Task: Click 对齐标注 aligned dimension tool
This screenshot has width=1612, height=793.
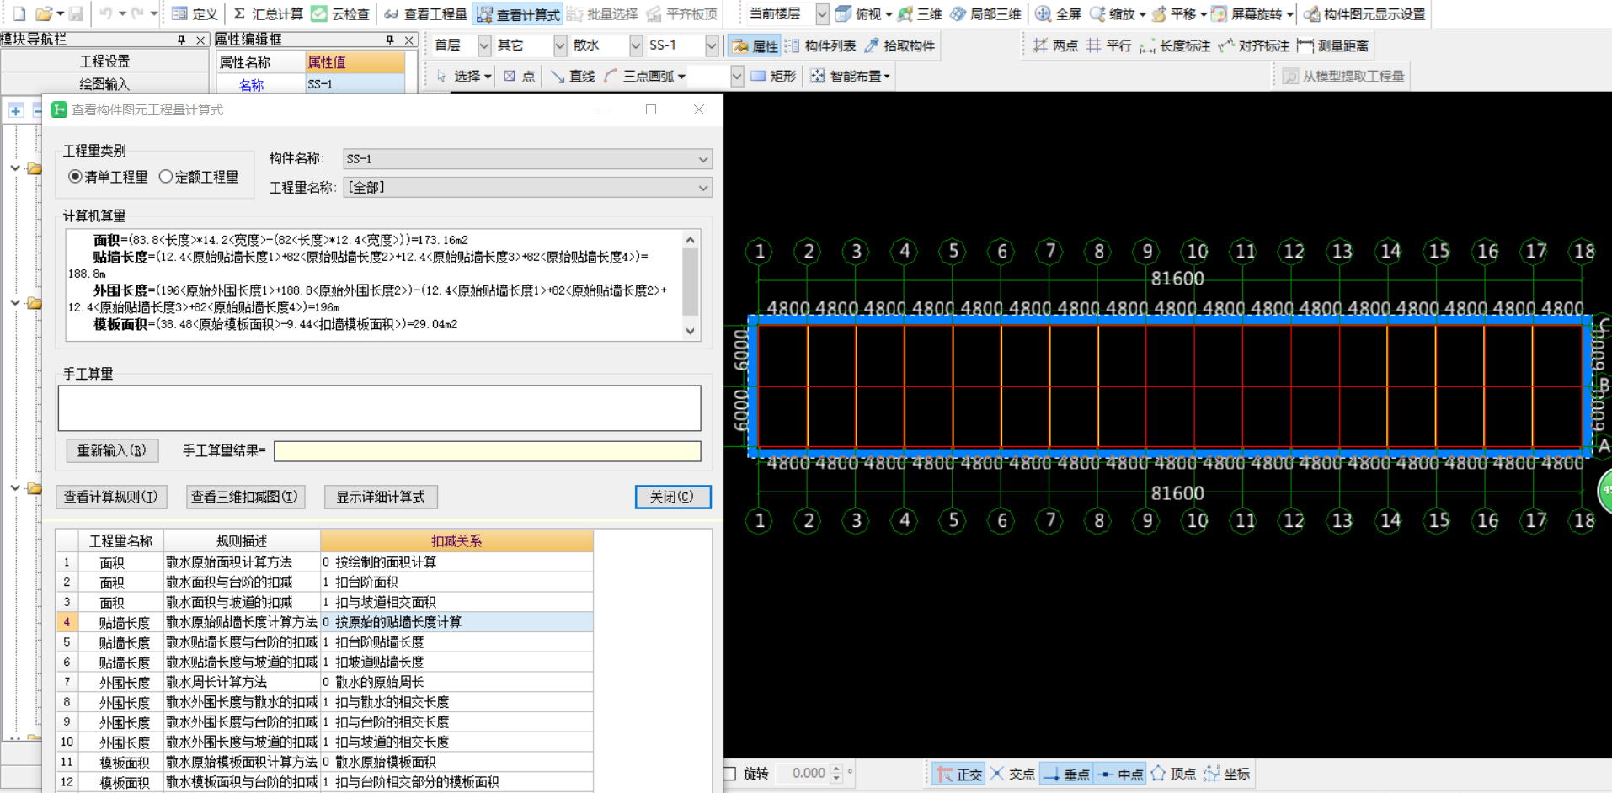Action: pyautogui.click(x=1254, y=45)
